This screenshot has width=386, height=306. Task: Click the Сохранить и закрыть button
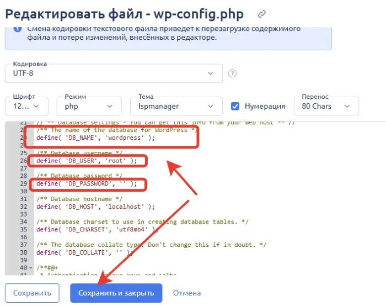click(116, 293)
